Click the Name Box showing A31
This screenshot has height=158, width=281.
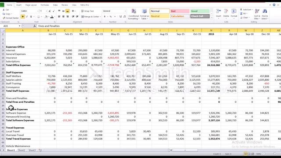(11, 26)
